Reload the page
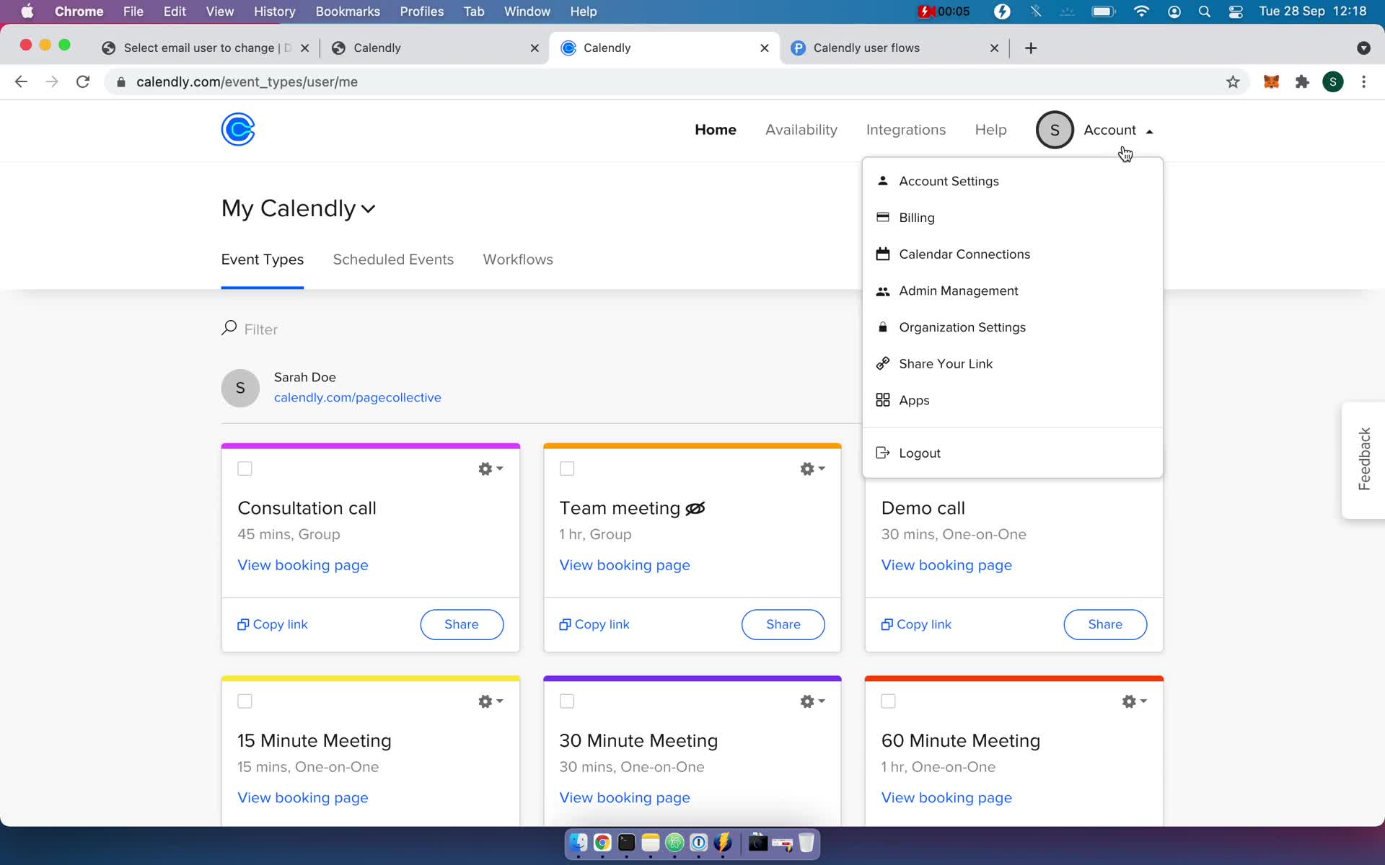1385x865 pixels. point(83,82)
